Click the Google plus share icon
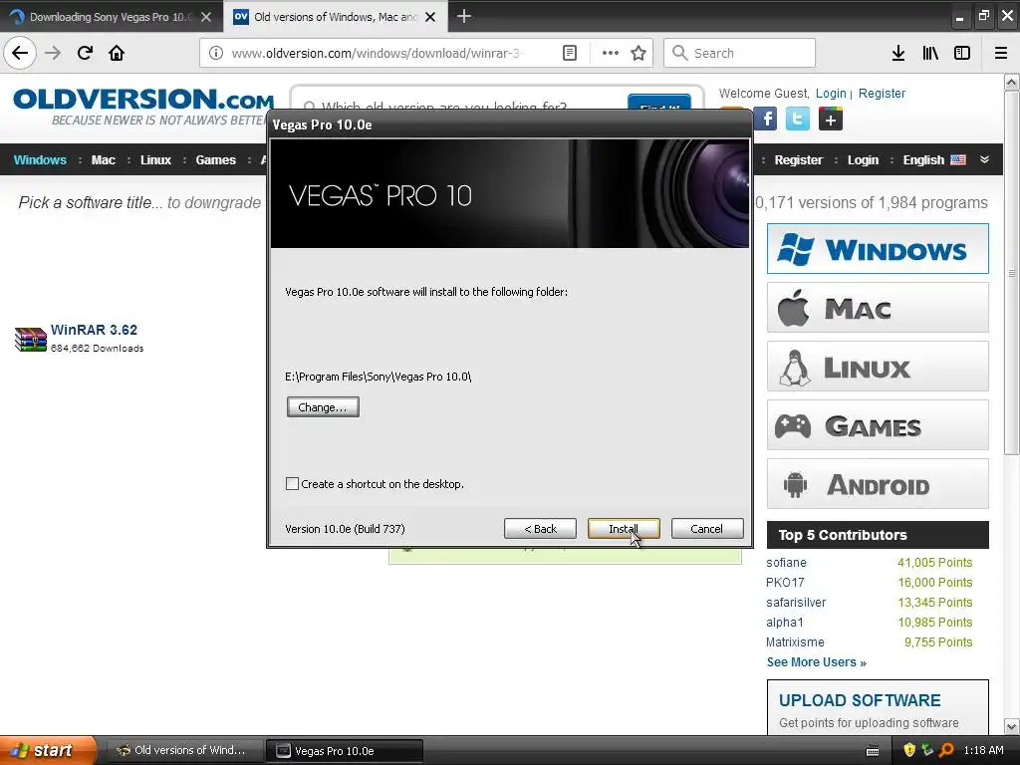 coord(830,120)
